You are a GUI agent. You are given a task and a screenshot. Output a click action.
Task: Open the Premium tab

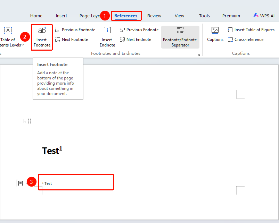tap(231, 16)
